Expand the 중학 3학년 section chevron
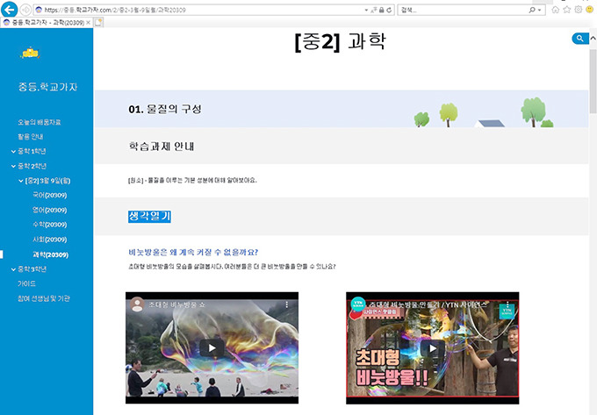The width and height of the screenshot is (597, 415). tap(13, 269)
